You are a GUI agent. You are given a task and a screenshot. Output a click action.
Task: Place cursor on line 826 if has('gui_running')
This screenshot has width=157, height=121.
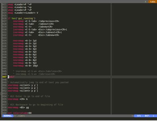pyautogui.click(x=22, y=18)
